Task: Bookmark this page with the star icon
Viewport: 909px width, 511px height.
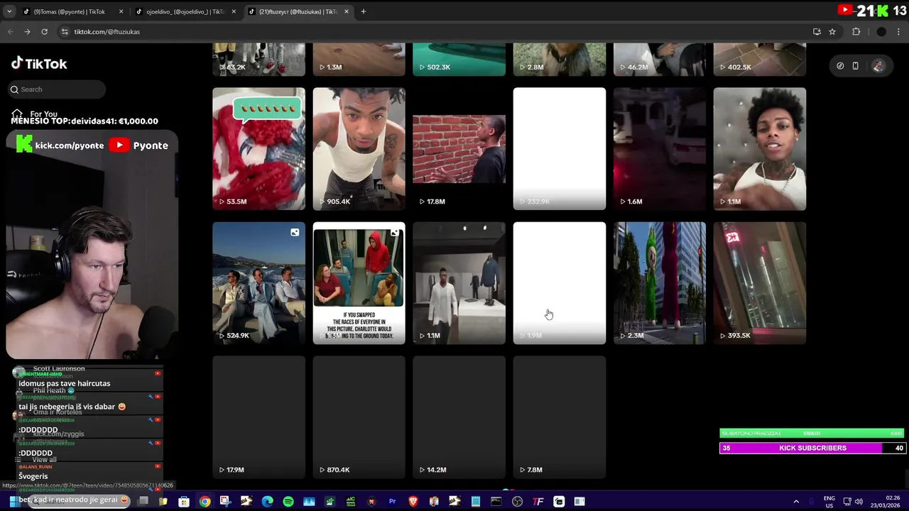Action: click(832, 31)
